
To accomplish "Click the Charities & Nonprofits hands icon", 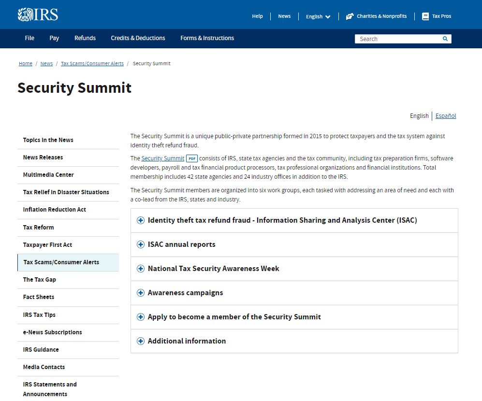I will (x=350, y=16).
